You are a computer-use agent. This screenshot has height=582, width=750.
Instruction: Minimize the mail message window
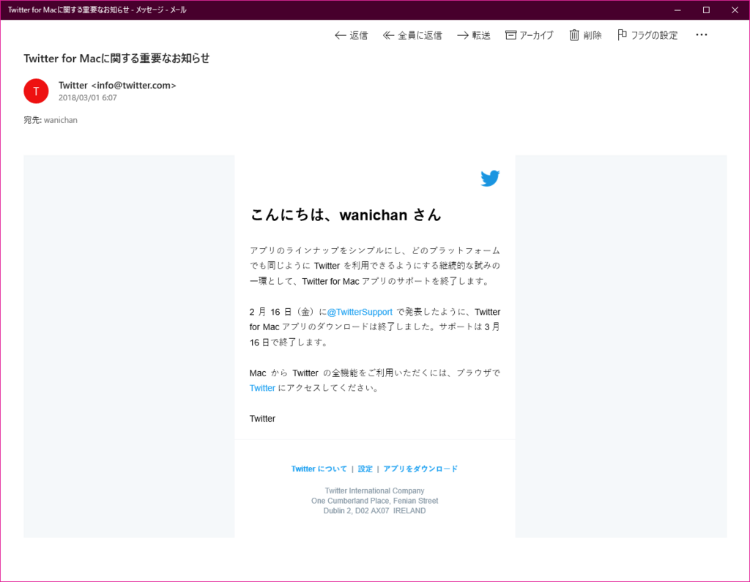point(677,10)
